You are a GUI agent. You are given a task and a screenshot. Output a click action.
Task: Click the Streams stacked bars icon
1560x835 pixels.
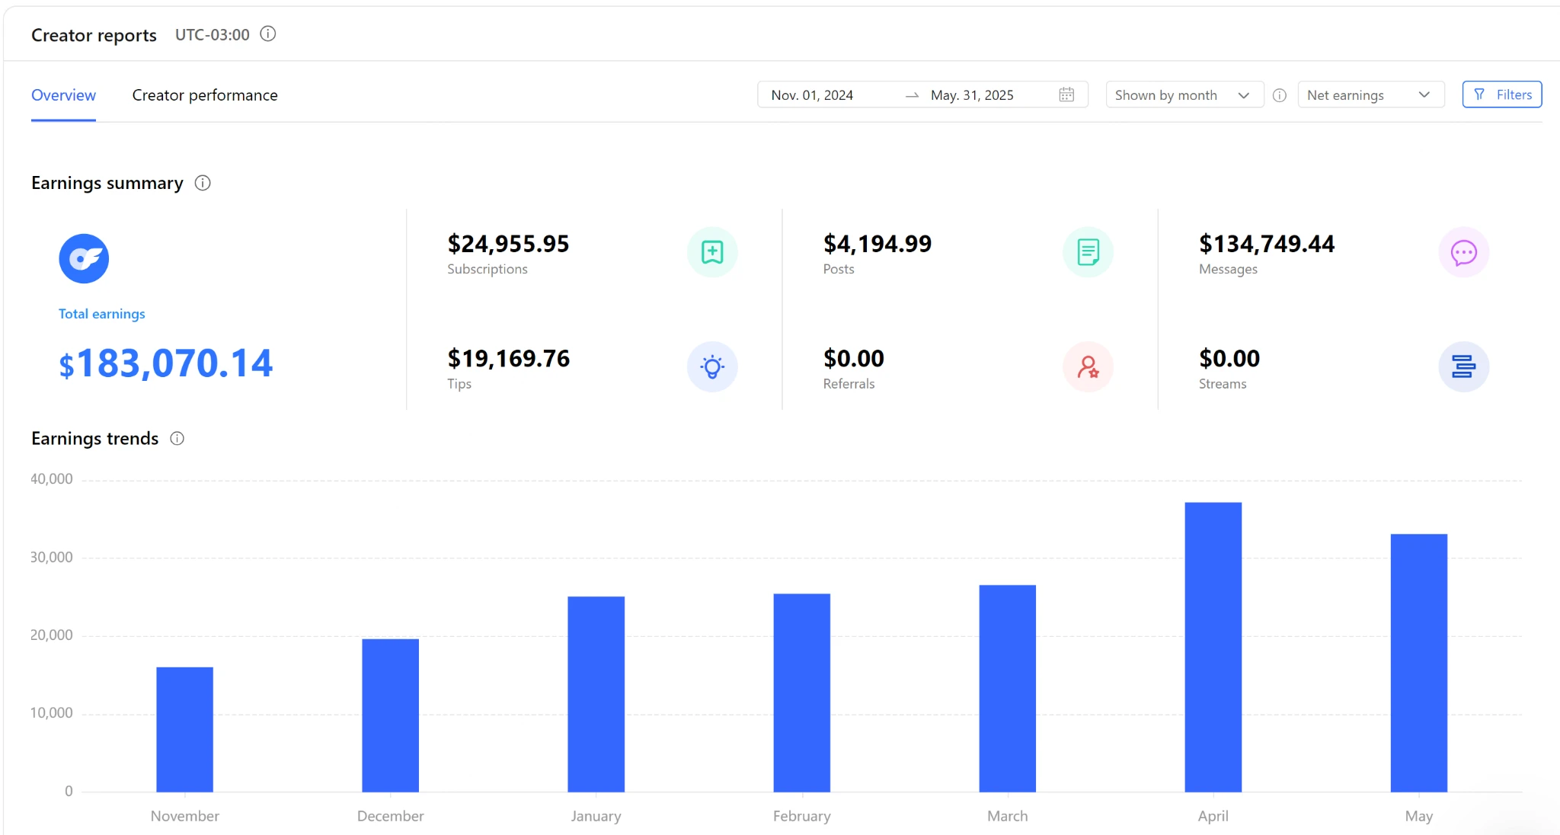point(1463,367)
